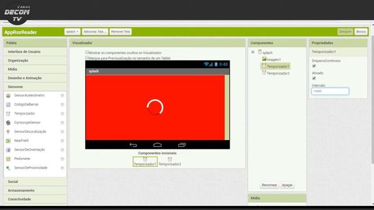Select the Temporizador clock icon in palette

pos(8,114)
